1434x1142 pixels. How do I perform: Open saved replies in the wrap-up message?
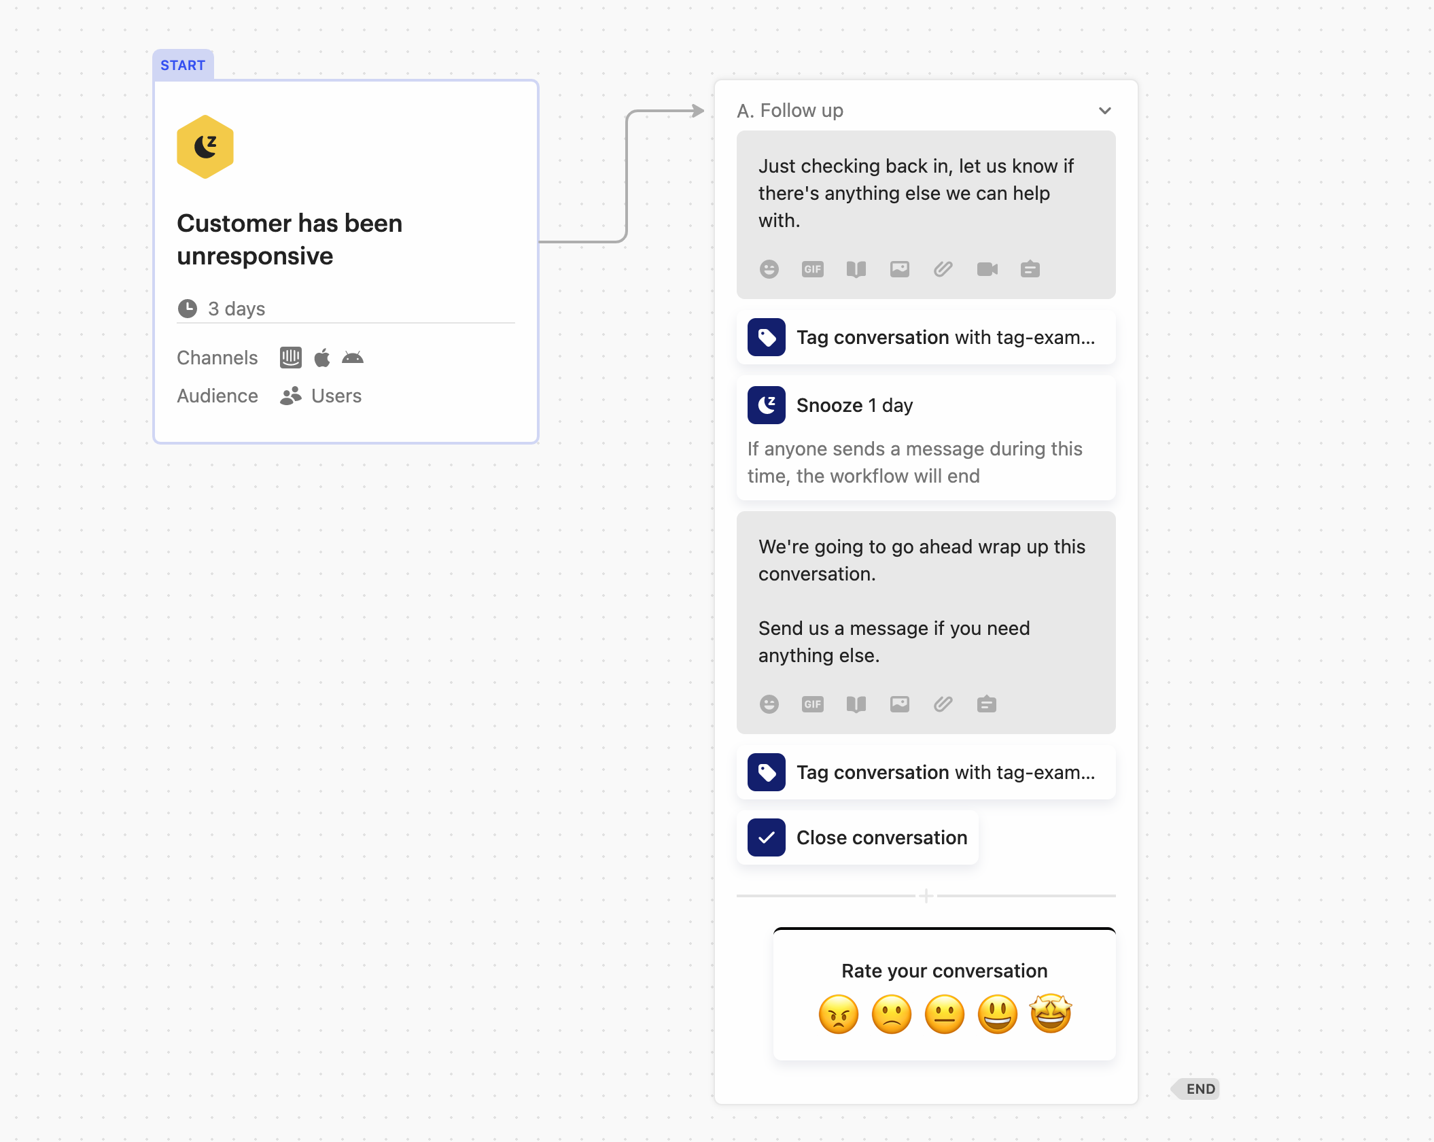(x=987, y=704)
